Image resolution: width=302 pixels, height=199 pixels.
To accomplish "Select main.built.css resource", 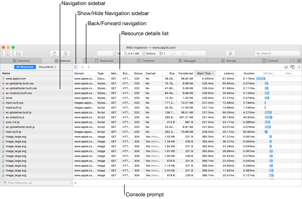I will (36, 103).
